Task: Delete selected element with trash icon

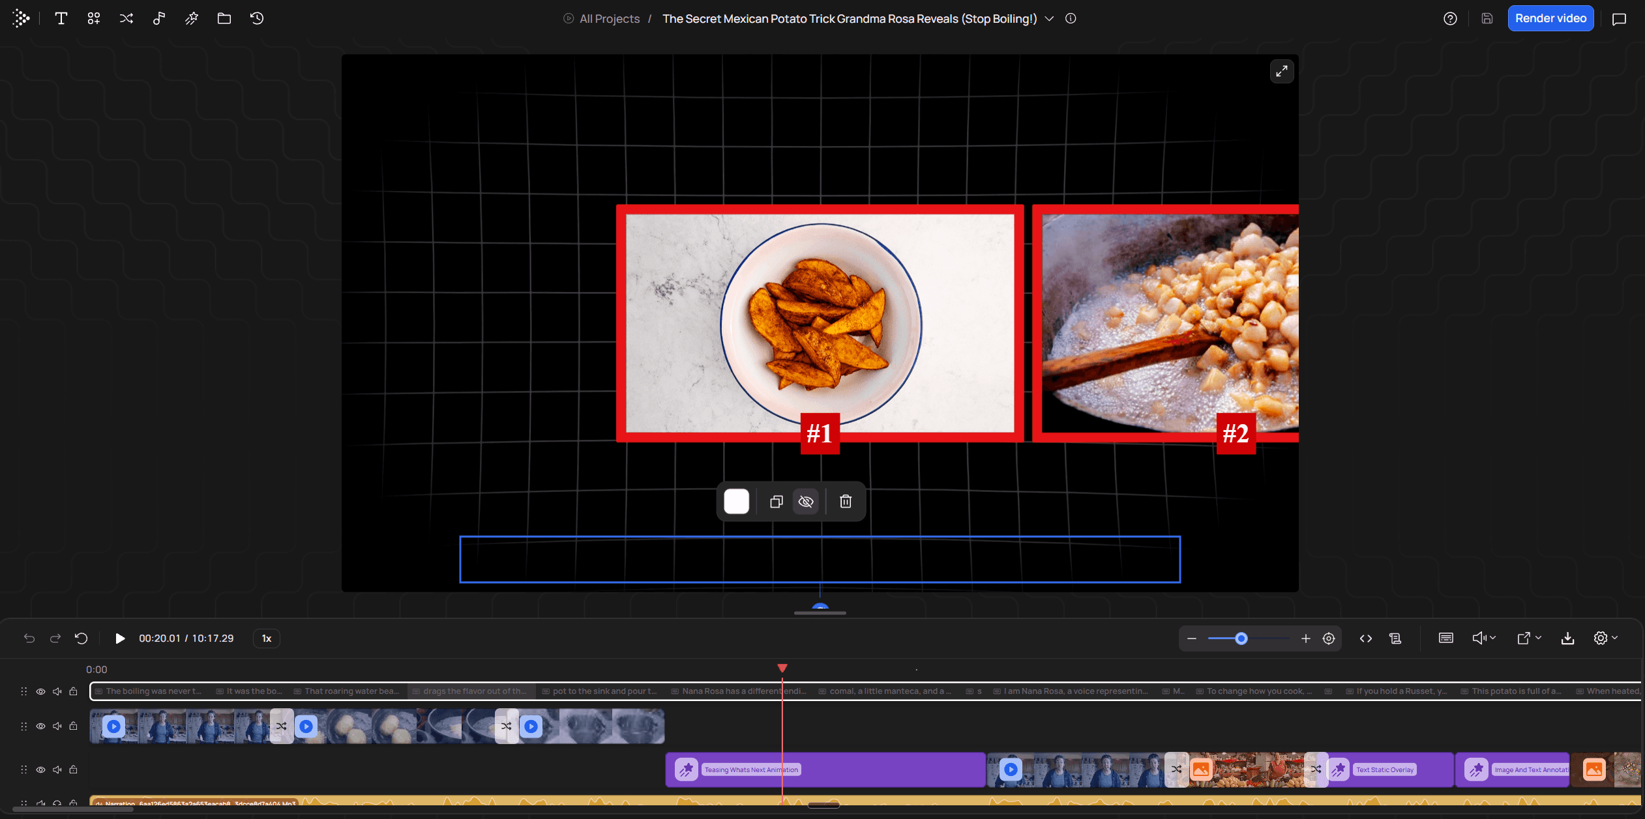Action: click(846, 501)
